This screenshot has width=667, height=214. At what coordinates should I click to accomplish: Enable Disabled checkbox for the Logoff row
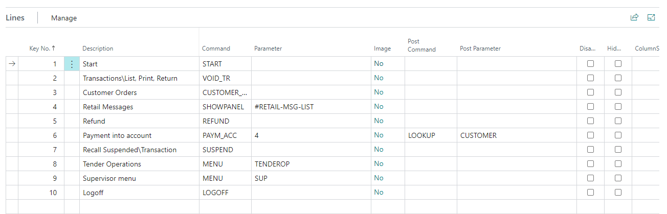pyautogui.click(x=591, y=193)
